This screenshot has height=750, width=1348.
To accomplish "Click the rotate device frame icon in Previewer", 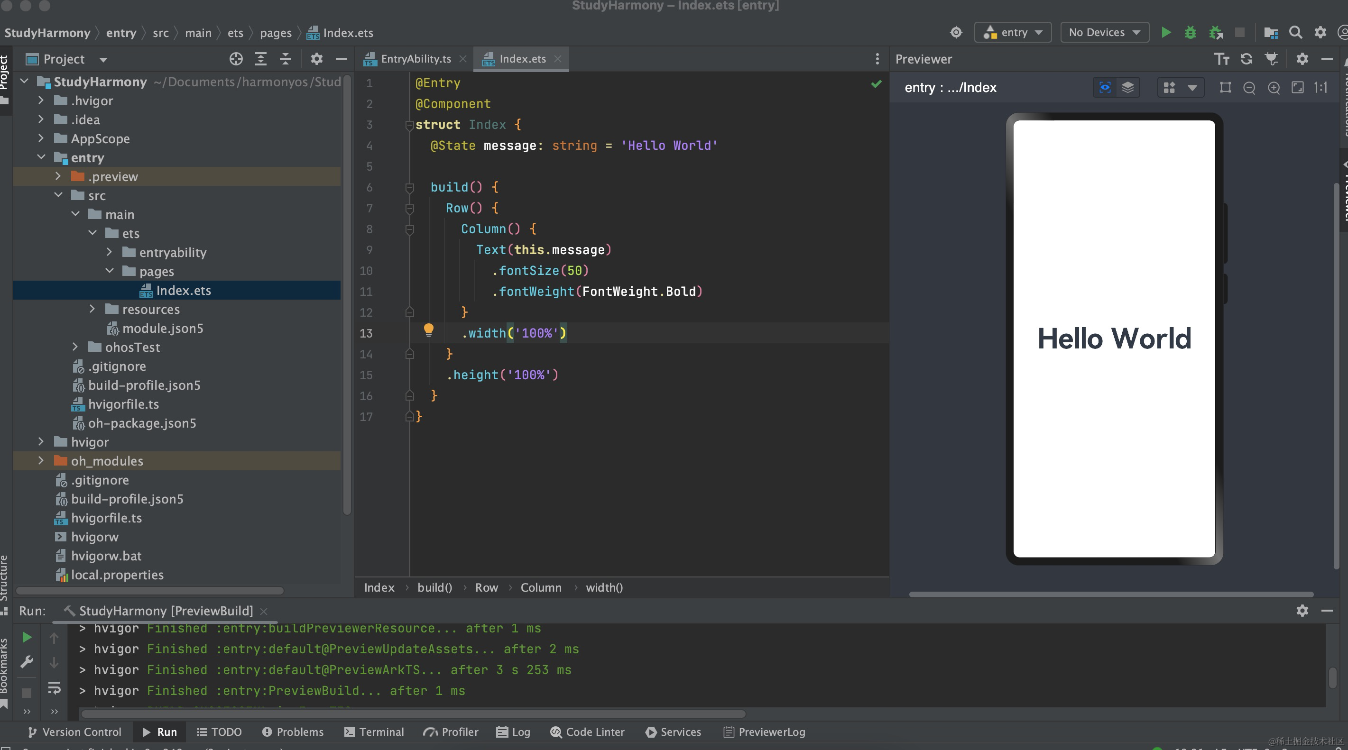I will pos(1225,87).
